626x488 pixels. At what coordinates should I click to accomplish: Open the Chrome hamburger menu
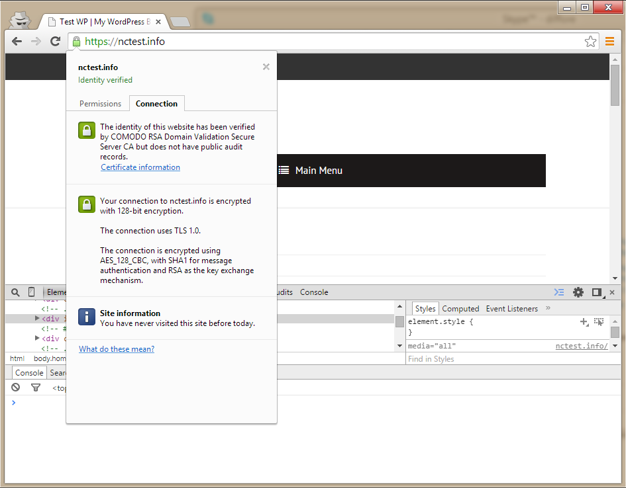pos(609,42)
